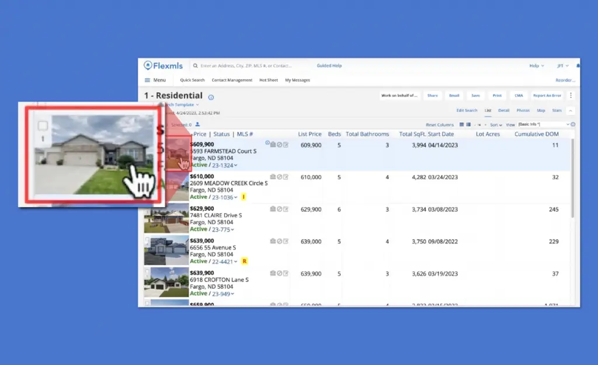The height and width of the screenshot is (365, 598).
Task: Click the hide icon for 2609 MEADOW CREEK
Action: (279, 177)
